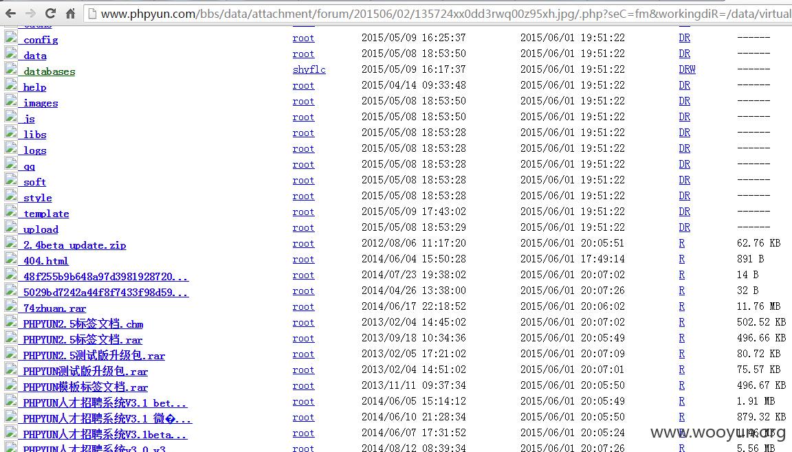Click the icon beside the qq folder
The image size is (792, 452).
(11, 163)
